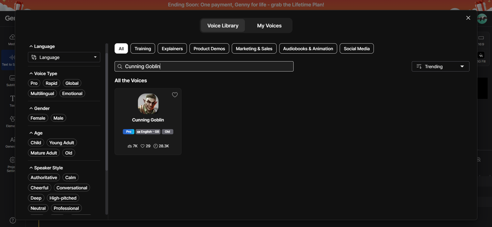Screen dimensions: 492x227
Task: Select the Marketing & Sales category
Action: [x=254, y=48]
